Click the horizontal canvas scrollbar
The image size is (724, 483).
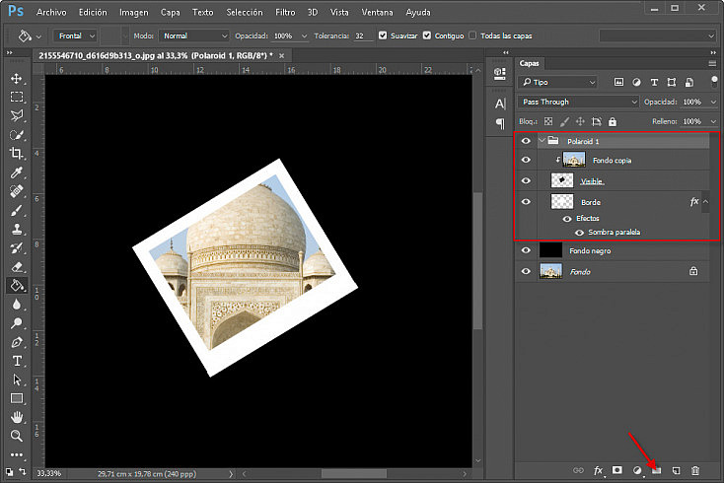coord(354,474)
